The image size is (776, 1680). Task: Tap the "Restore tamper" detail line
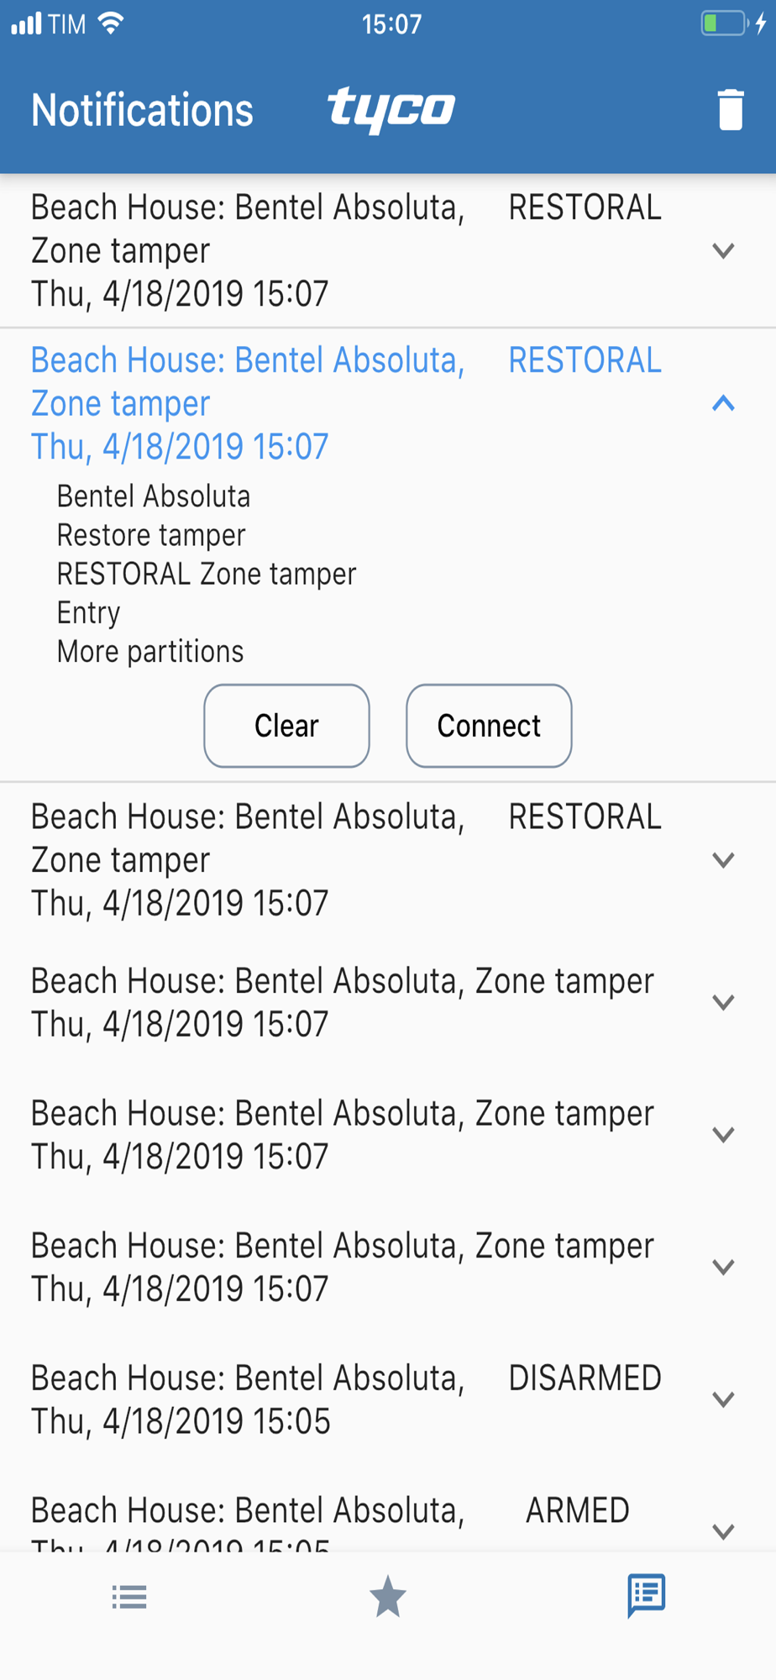[x=151, y=535]
